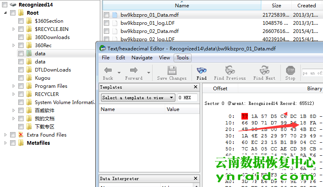Expand the Metafiles tree node
Viewport: 323px width, 187px height.
pyautogui.click(x=6, y=143)
